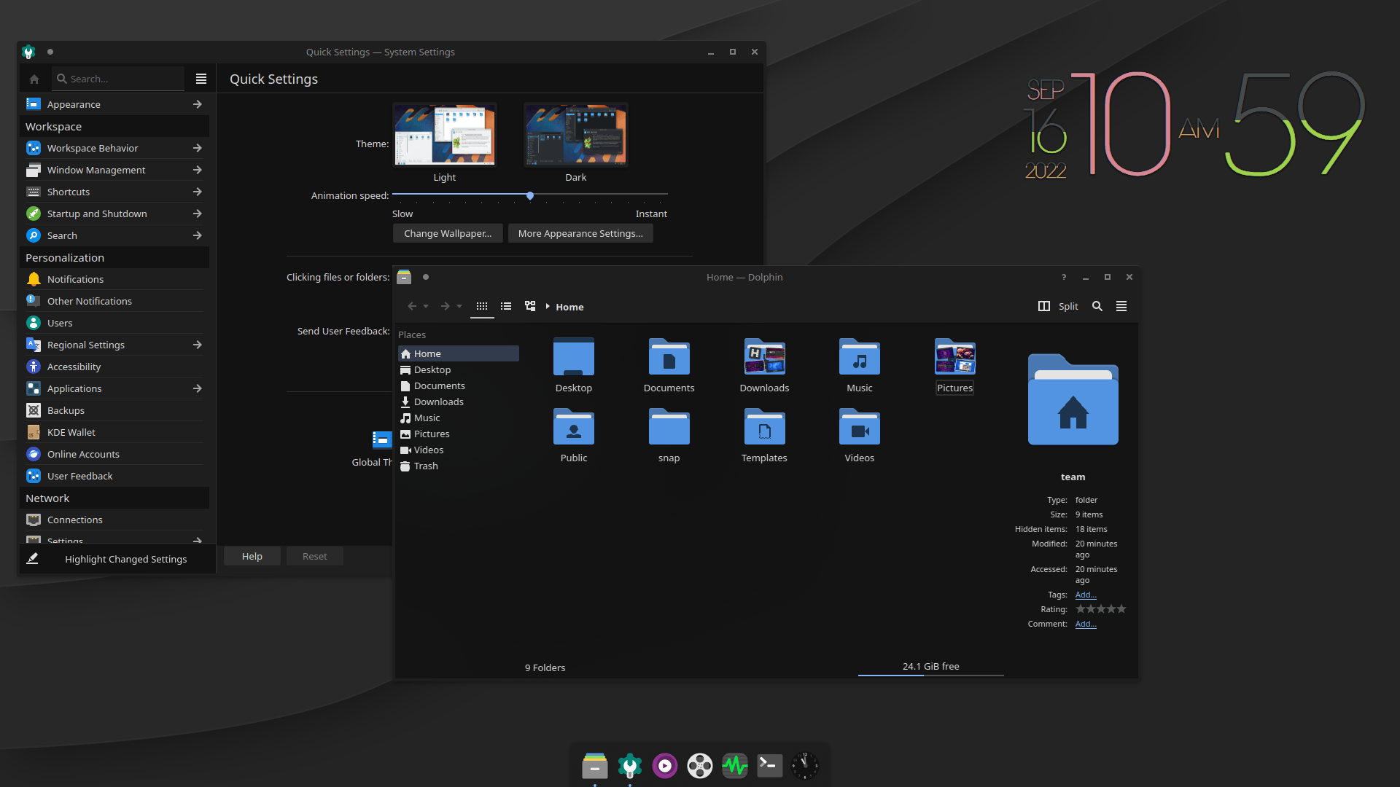Expand the Workspace section in sidebar
The image size is (1400, 787).
pos(53,126)
